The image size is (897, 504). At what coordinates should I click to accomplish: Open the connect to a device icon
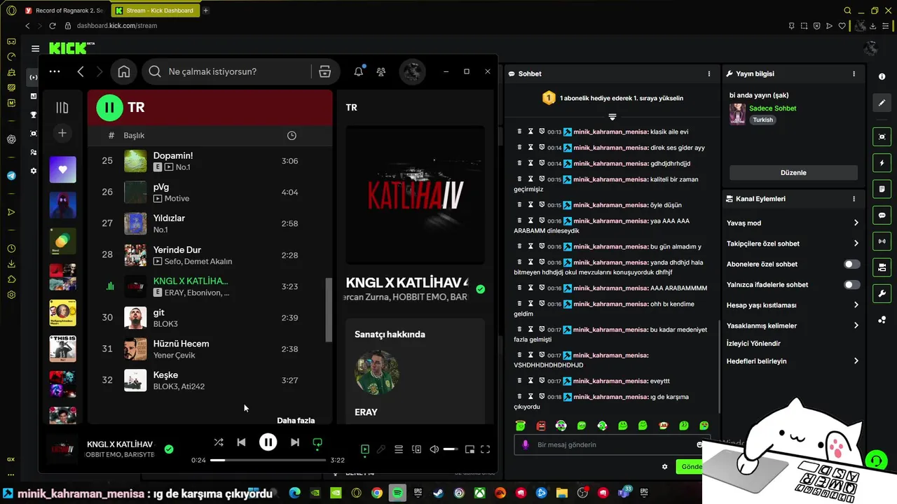pyautogui.click(x=417, y=449)
